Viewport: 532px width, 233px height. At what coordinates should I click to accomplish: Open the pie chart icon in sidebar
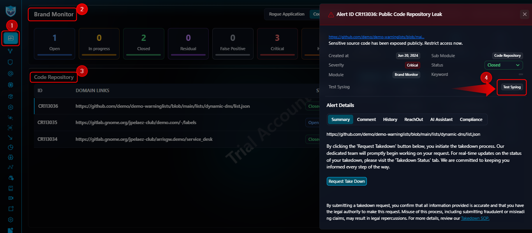click(11, 147)
